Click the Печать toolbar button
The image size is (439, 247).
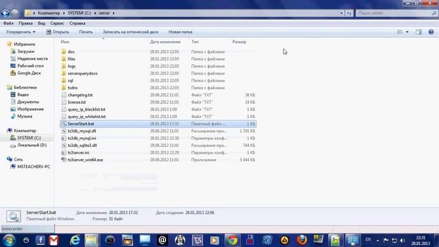click(86, 32)
